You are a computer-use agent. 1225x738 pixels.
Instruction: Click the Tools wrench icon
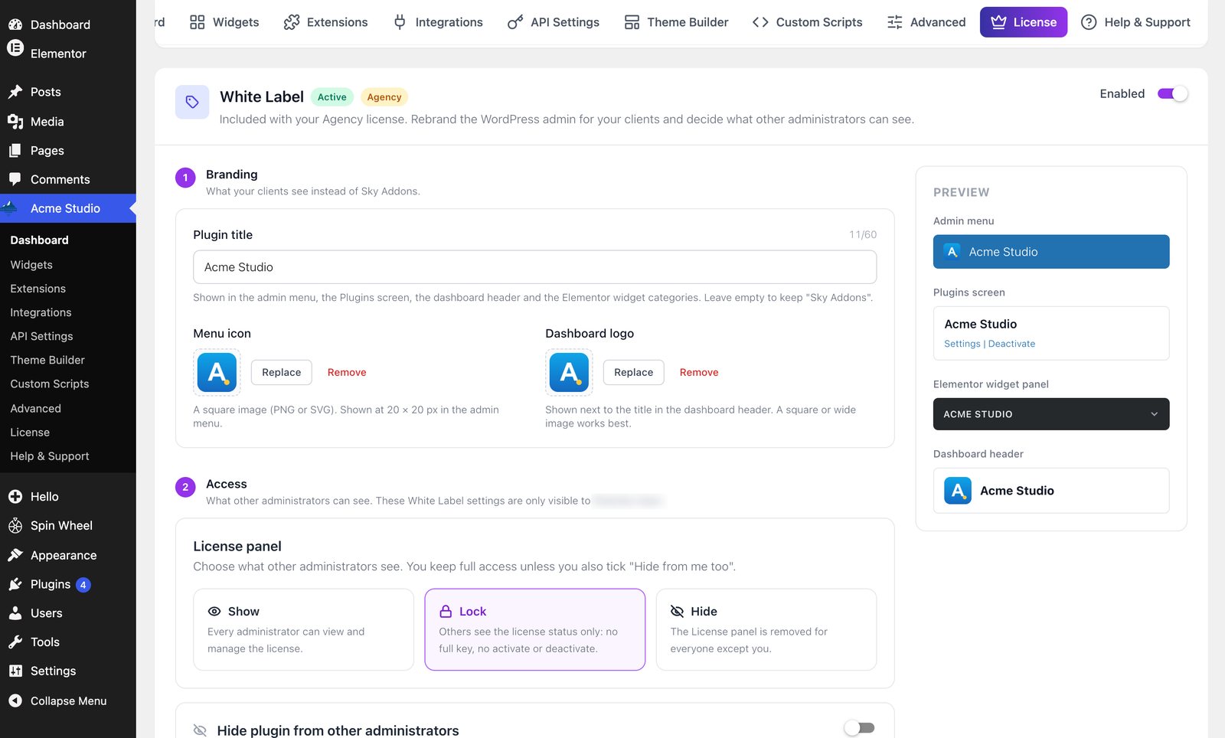point(15,642)
